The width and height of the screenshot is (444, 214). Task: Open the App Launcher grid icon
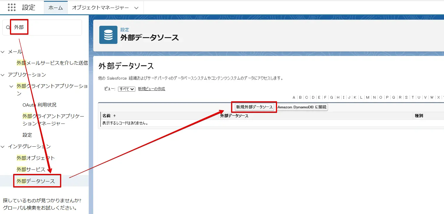(11, 7)
